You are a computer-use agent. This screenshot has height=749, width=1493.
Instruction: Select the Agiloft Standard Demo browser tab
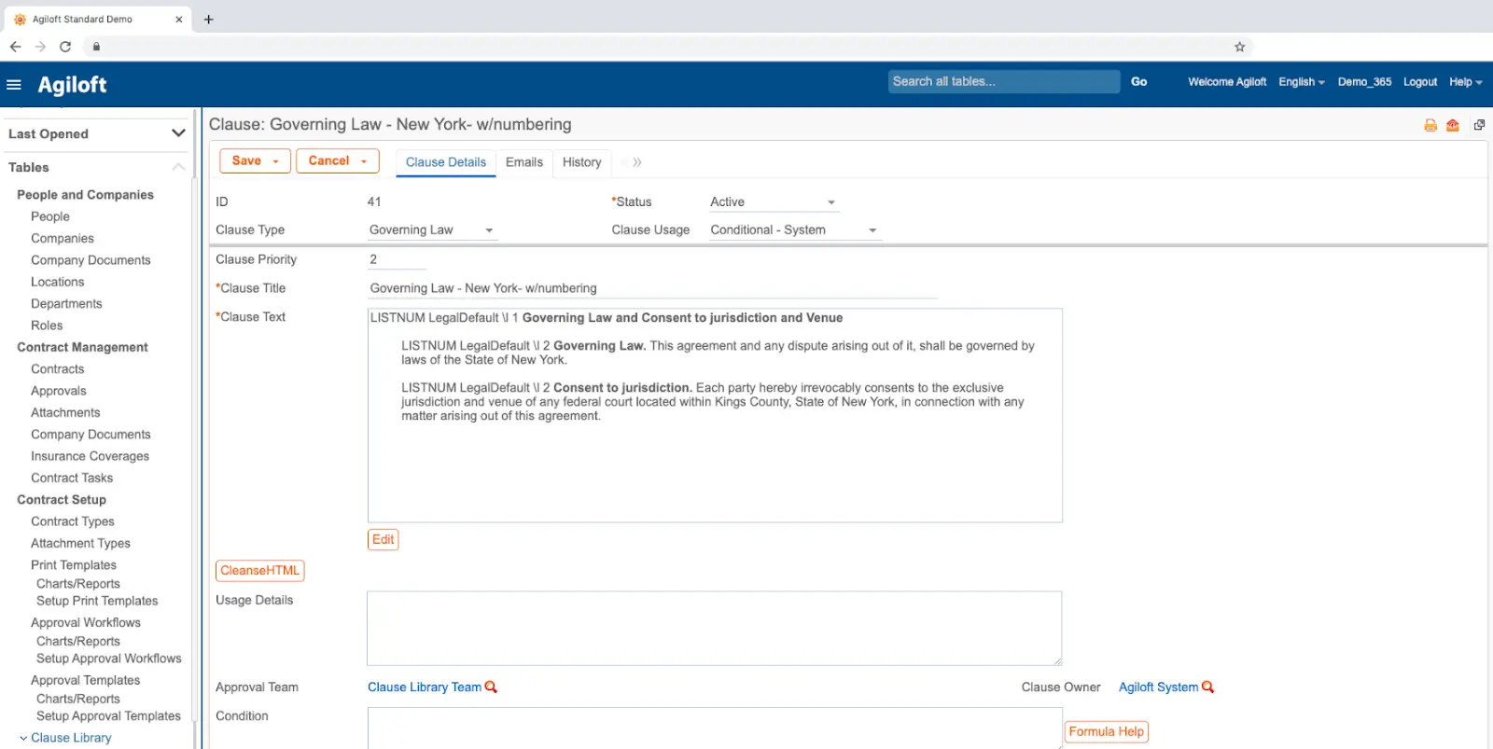tap(97, 19)
